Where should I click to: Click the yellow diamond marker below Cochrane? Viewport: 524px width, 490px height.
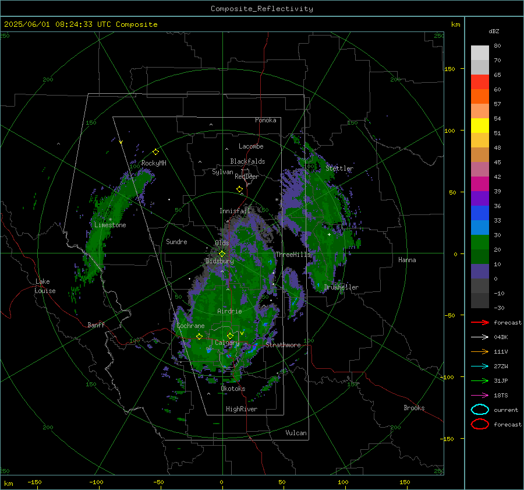click(199, 337)
